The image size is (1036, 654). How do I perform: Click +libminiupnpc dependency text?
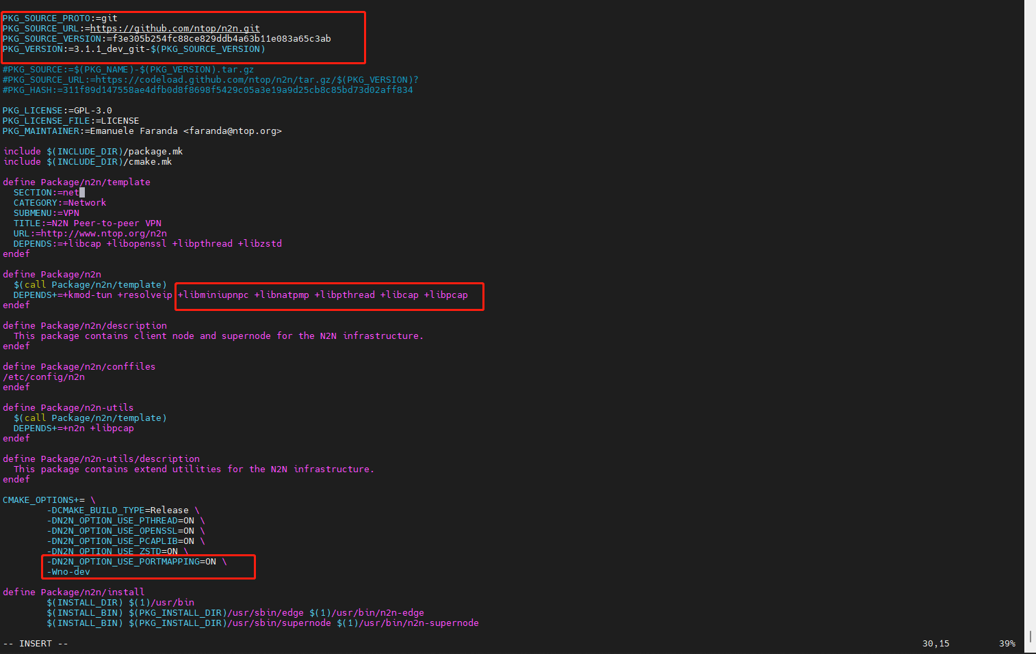pyautogui.click(x=213, y=295)
